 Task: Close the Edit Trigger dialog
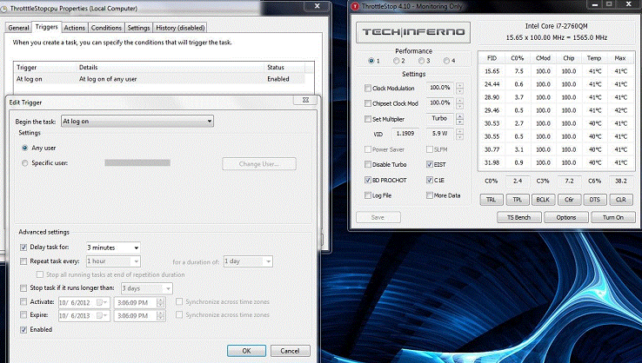[305, 100]
